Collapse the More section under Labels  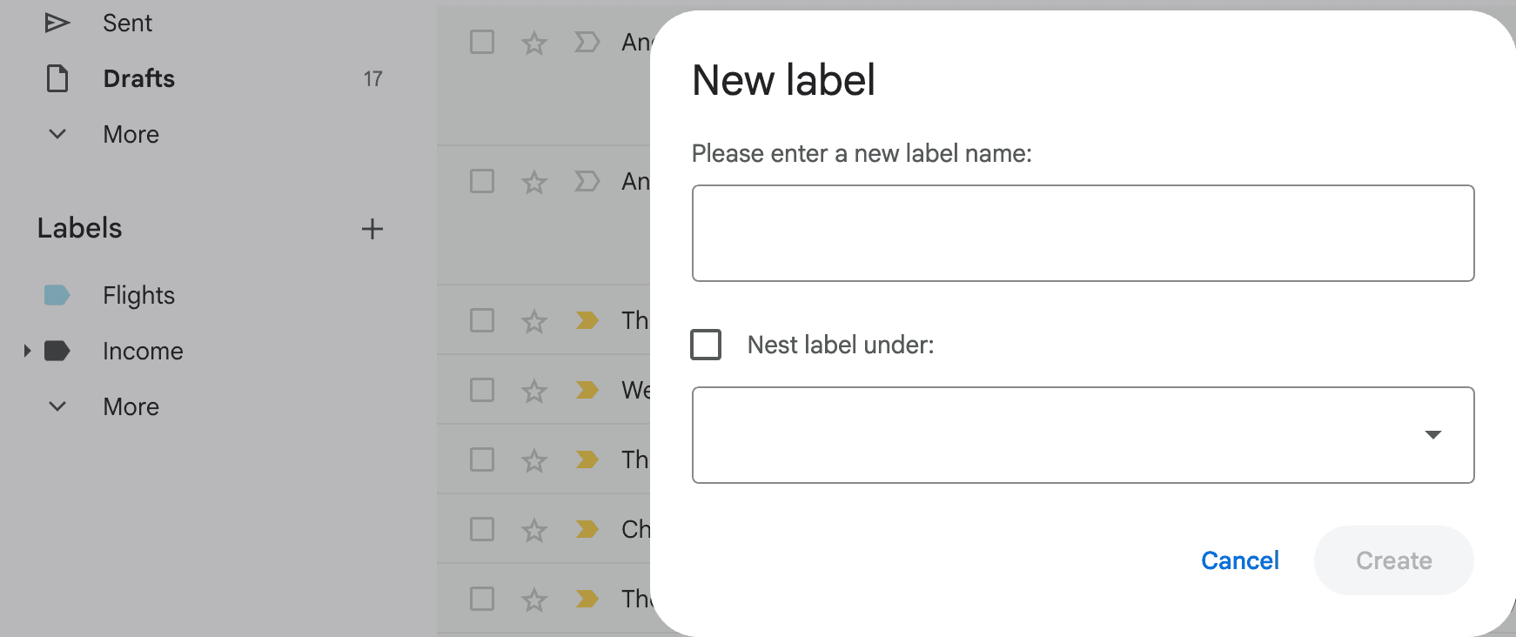click(57, 406)
